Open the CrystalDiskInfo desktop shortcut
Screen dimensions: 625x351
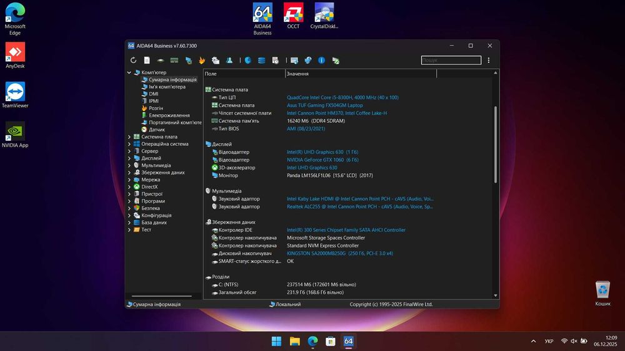(324, 16)
